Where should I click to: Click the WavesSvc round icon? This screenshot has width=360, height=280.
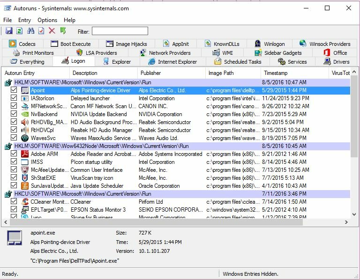tap(25, 138)
